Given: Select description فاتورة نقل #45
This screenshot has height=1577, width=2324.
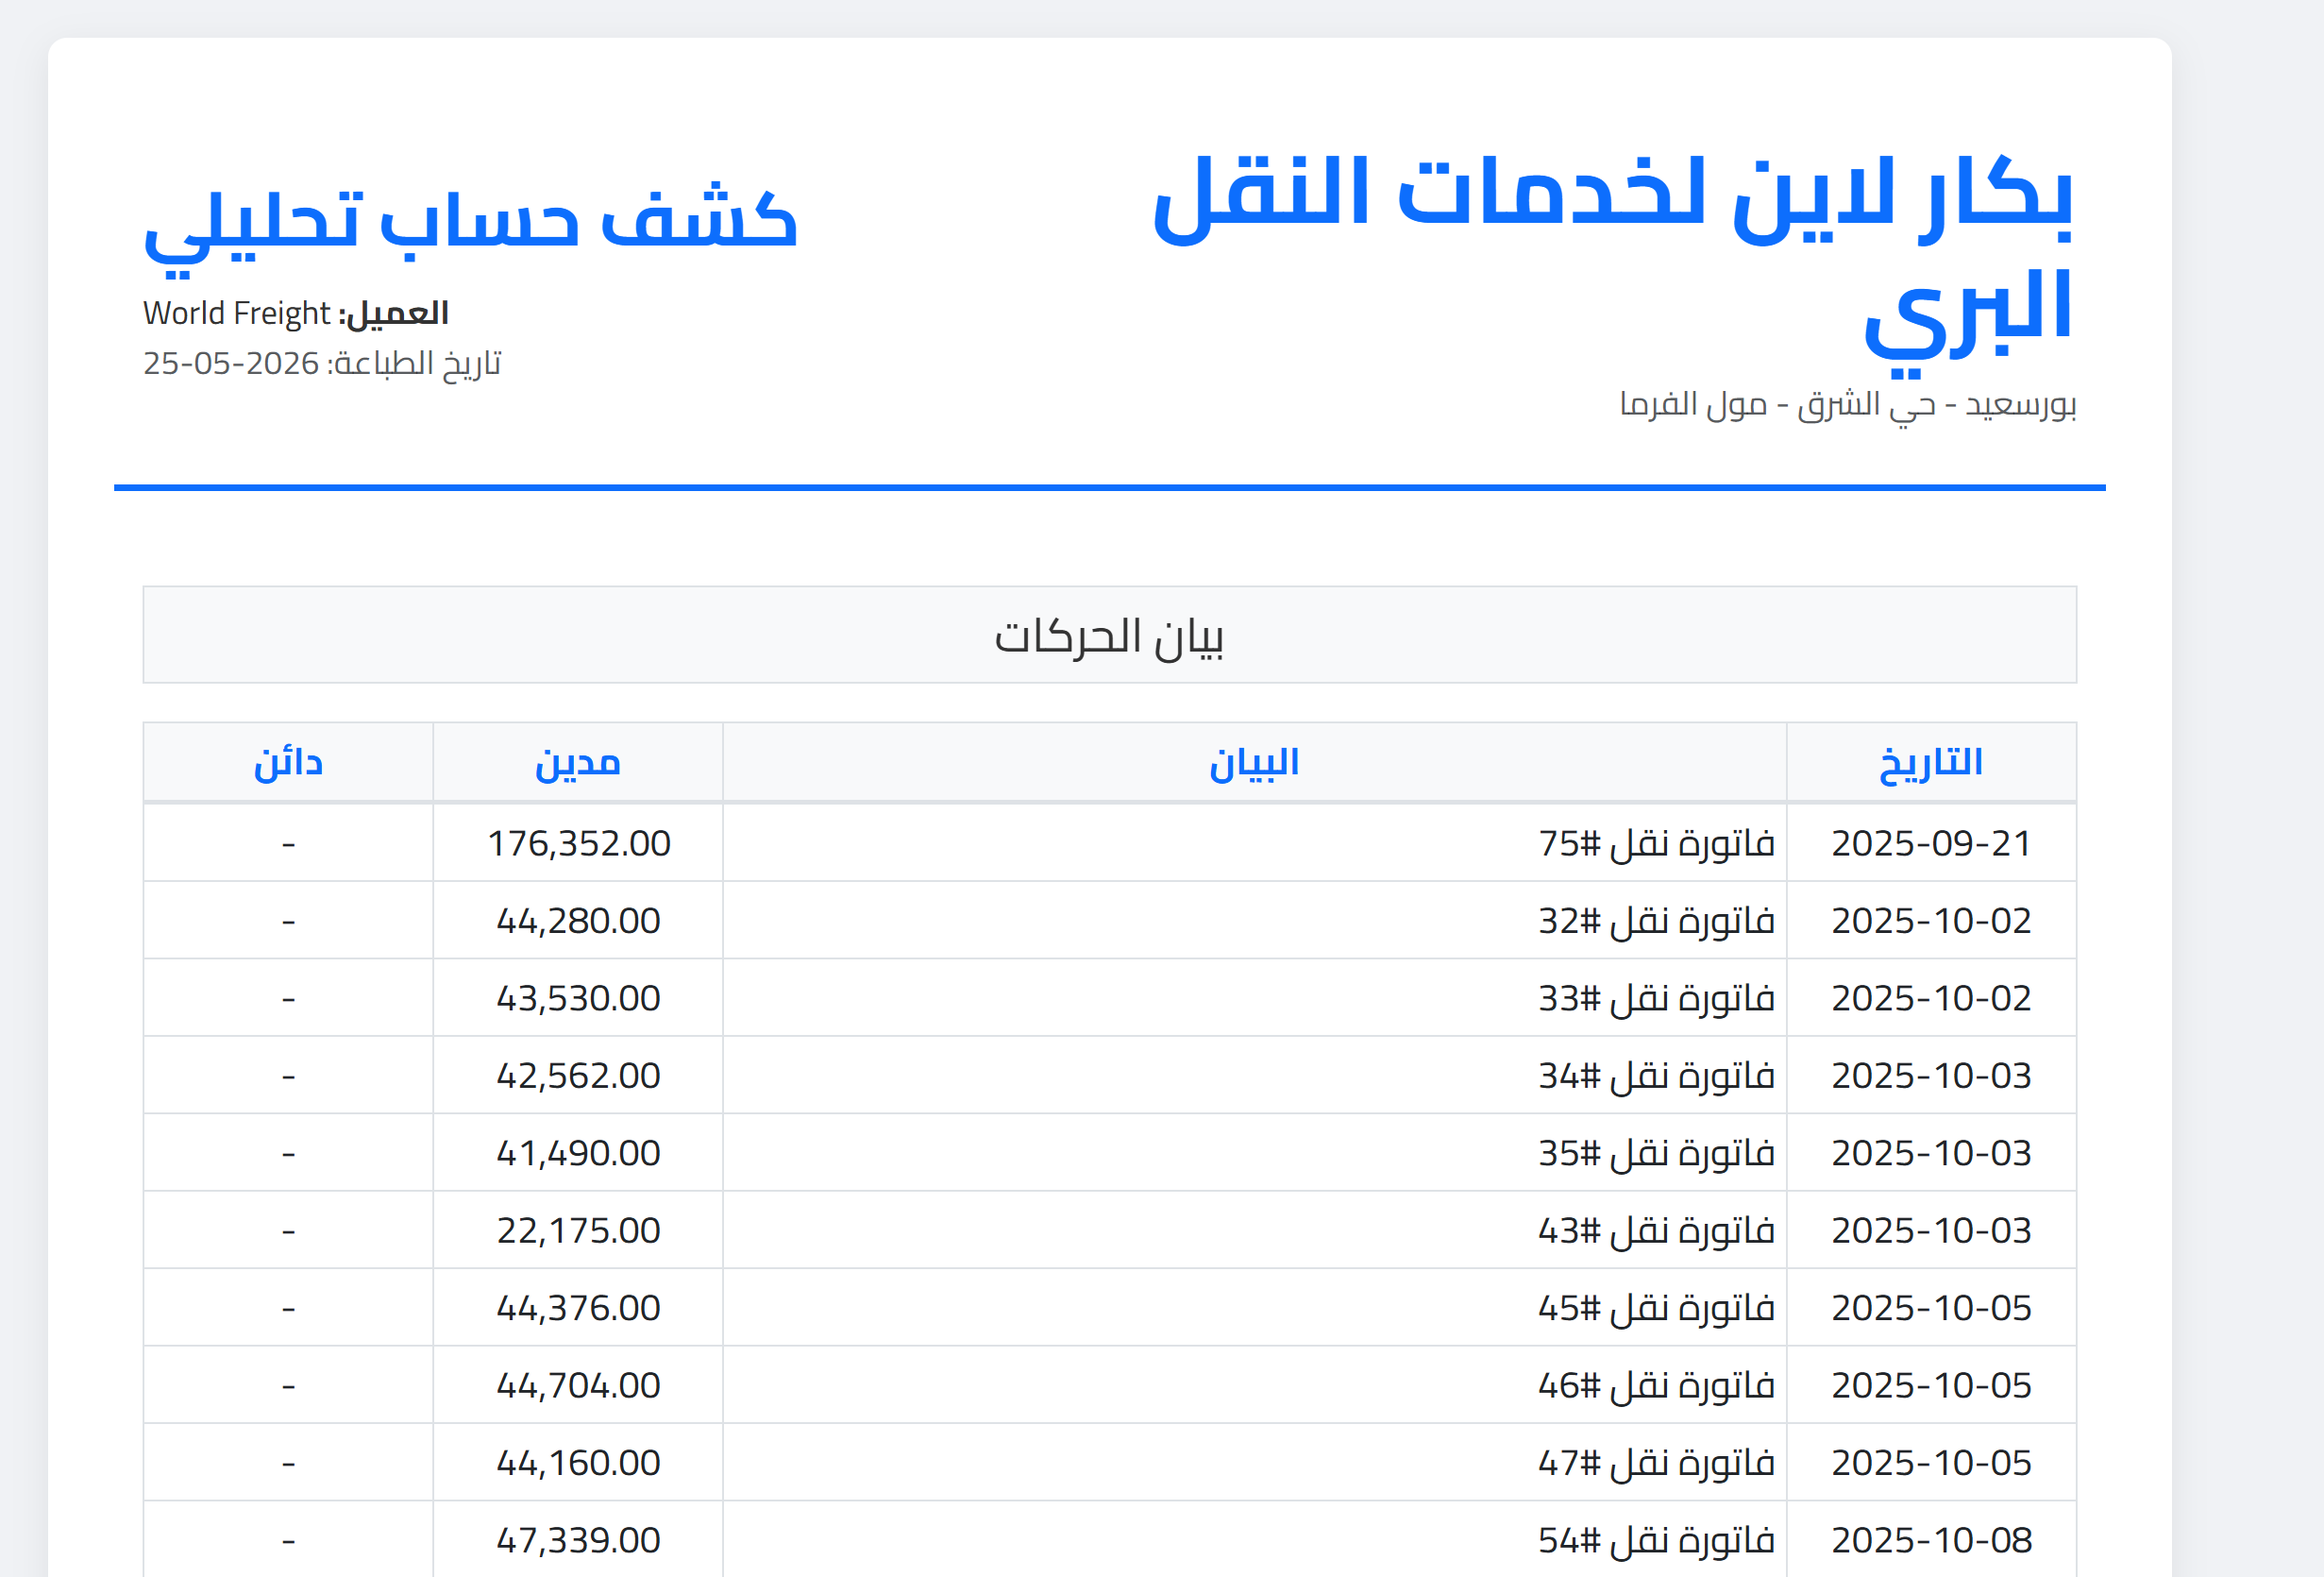Looking at the screenshot, I should coord(1656,1308).
